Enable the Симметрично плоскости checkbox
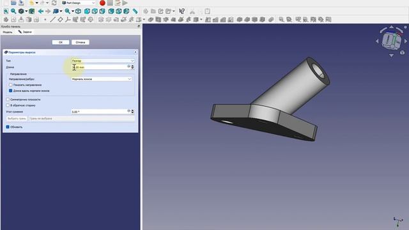Screen dimensions: 409x230 pyautogui.click(x=8, y=100)
